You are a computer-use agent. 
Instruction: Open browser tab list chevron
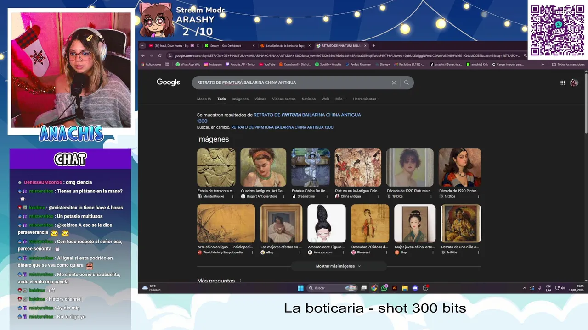coord(142,46)
